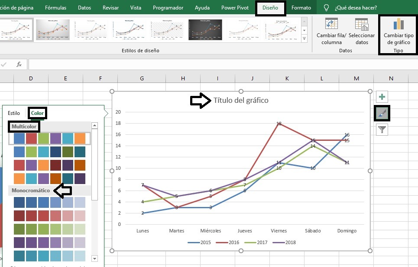
Task: Select the dark chart style thumbnail
Action: (205, 30)
